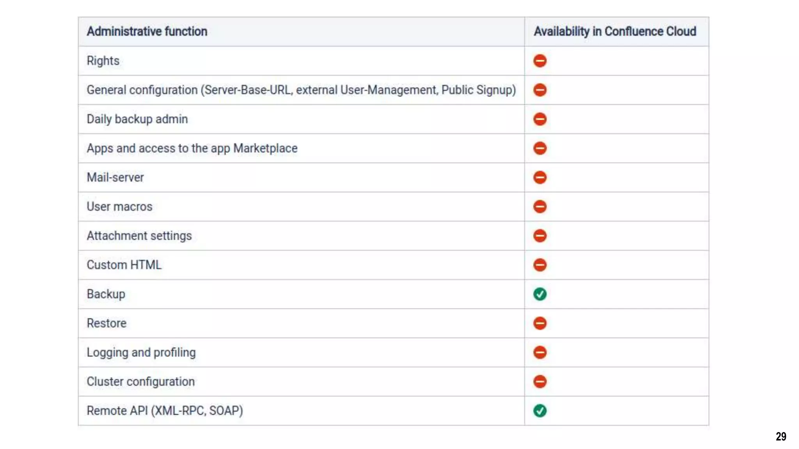
Task: Select the Remote API (XML-RPC, SOAP) text
Action: (165, 410)
